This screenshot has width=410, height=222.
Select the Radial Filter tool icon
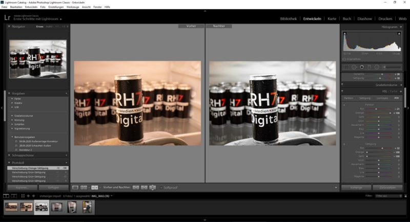377,68
